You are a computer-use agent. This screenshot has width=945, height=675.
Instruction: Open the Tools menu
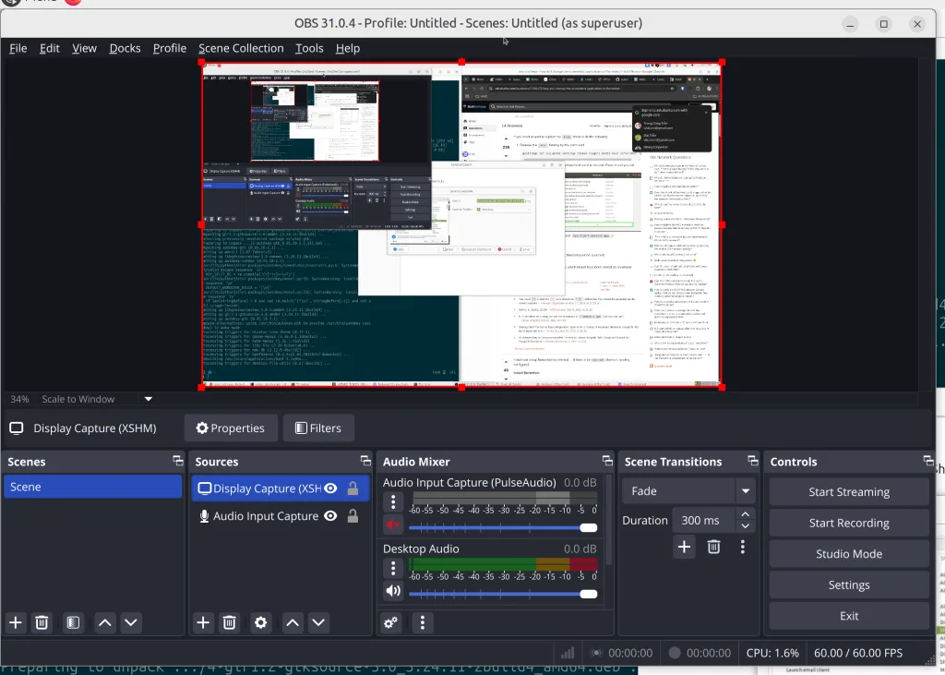tap(309, 48)
